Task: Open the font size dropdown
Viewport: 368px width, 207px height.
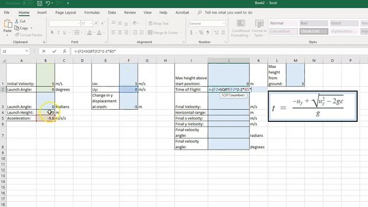Action: (91, 23)
